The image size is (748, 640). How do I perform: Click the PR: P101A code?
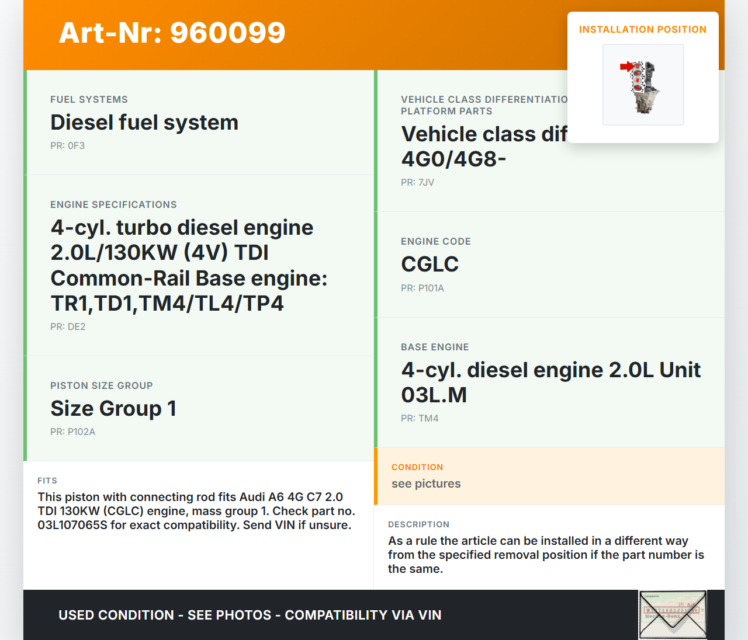[x=422, y=288]
